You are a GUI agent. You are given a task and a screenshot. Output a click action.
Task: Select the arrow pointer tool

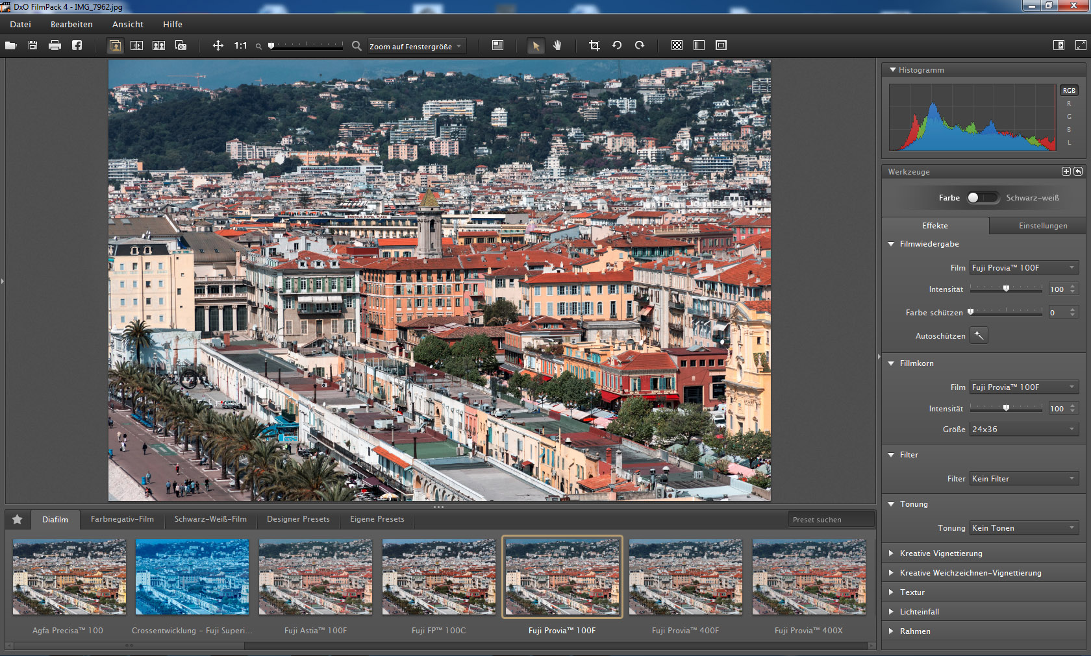click(x=536, y=46)
